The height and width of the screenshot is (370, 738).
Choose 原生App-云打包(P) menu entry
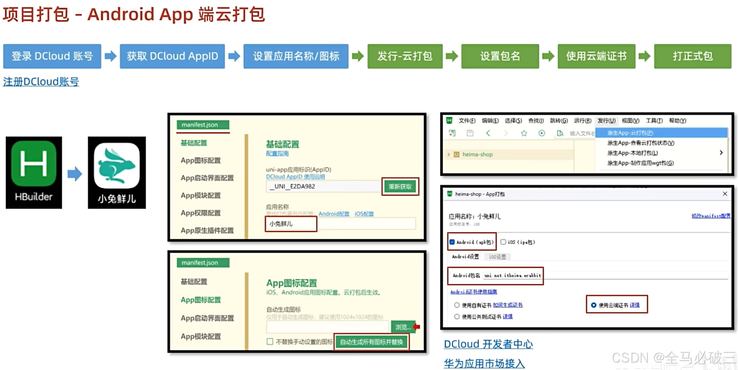point(630,133)
